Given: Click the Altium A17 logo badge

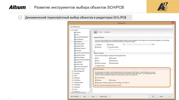Looking at the screenshot, I should tap(162, 7).
